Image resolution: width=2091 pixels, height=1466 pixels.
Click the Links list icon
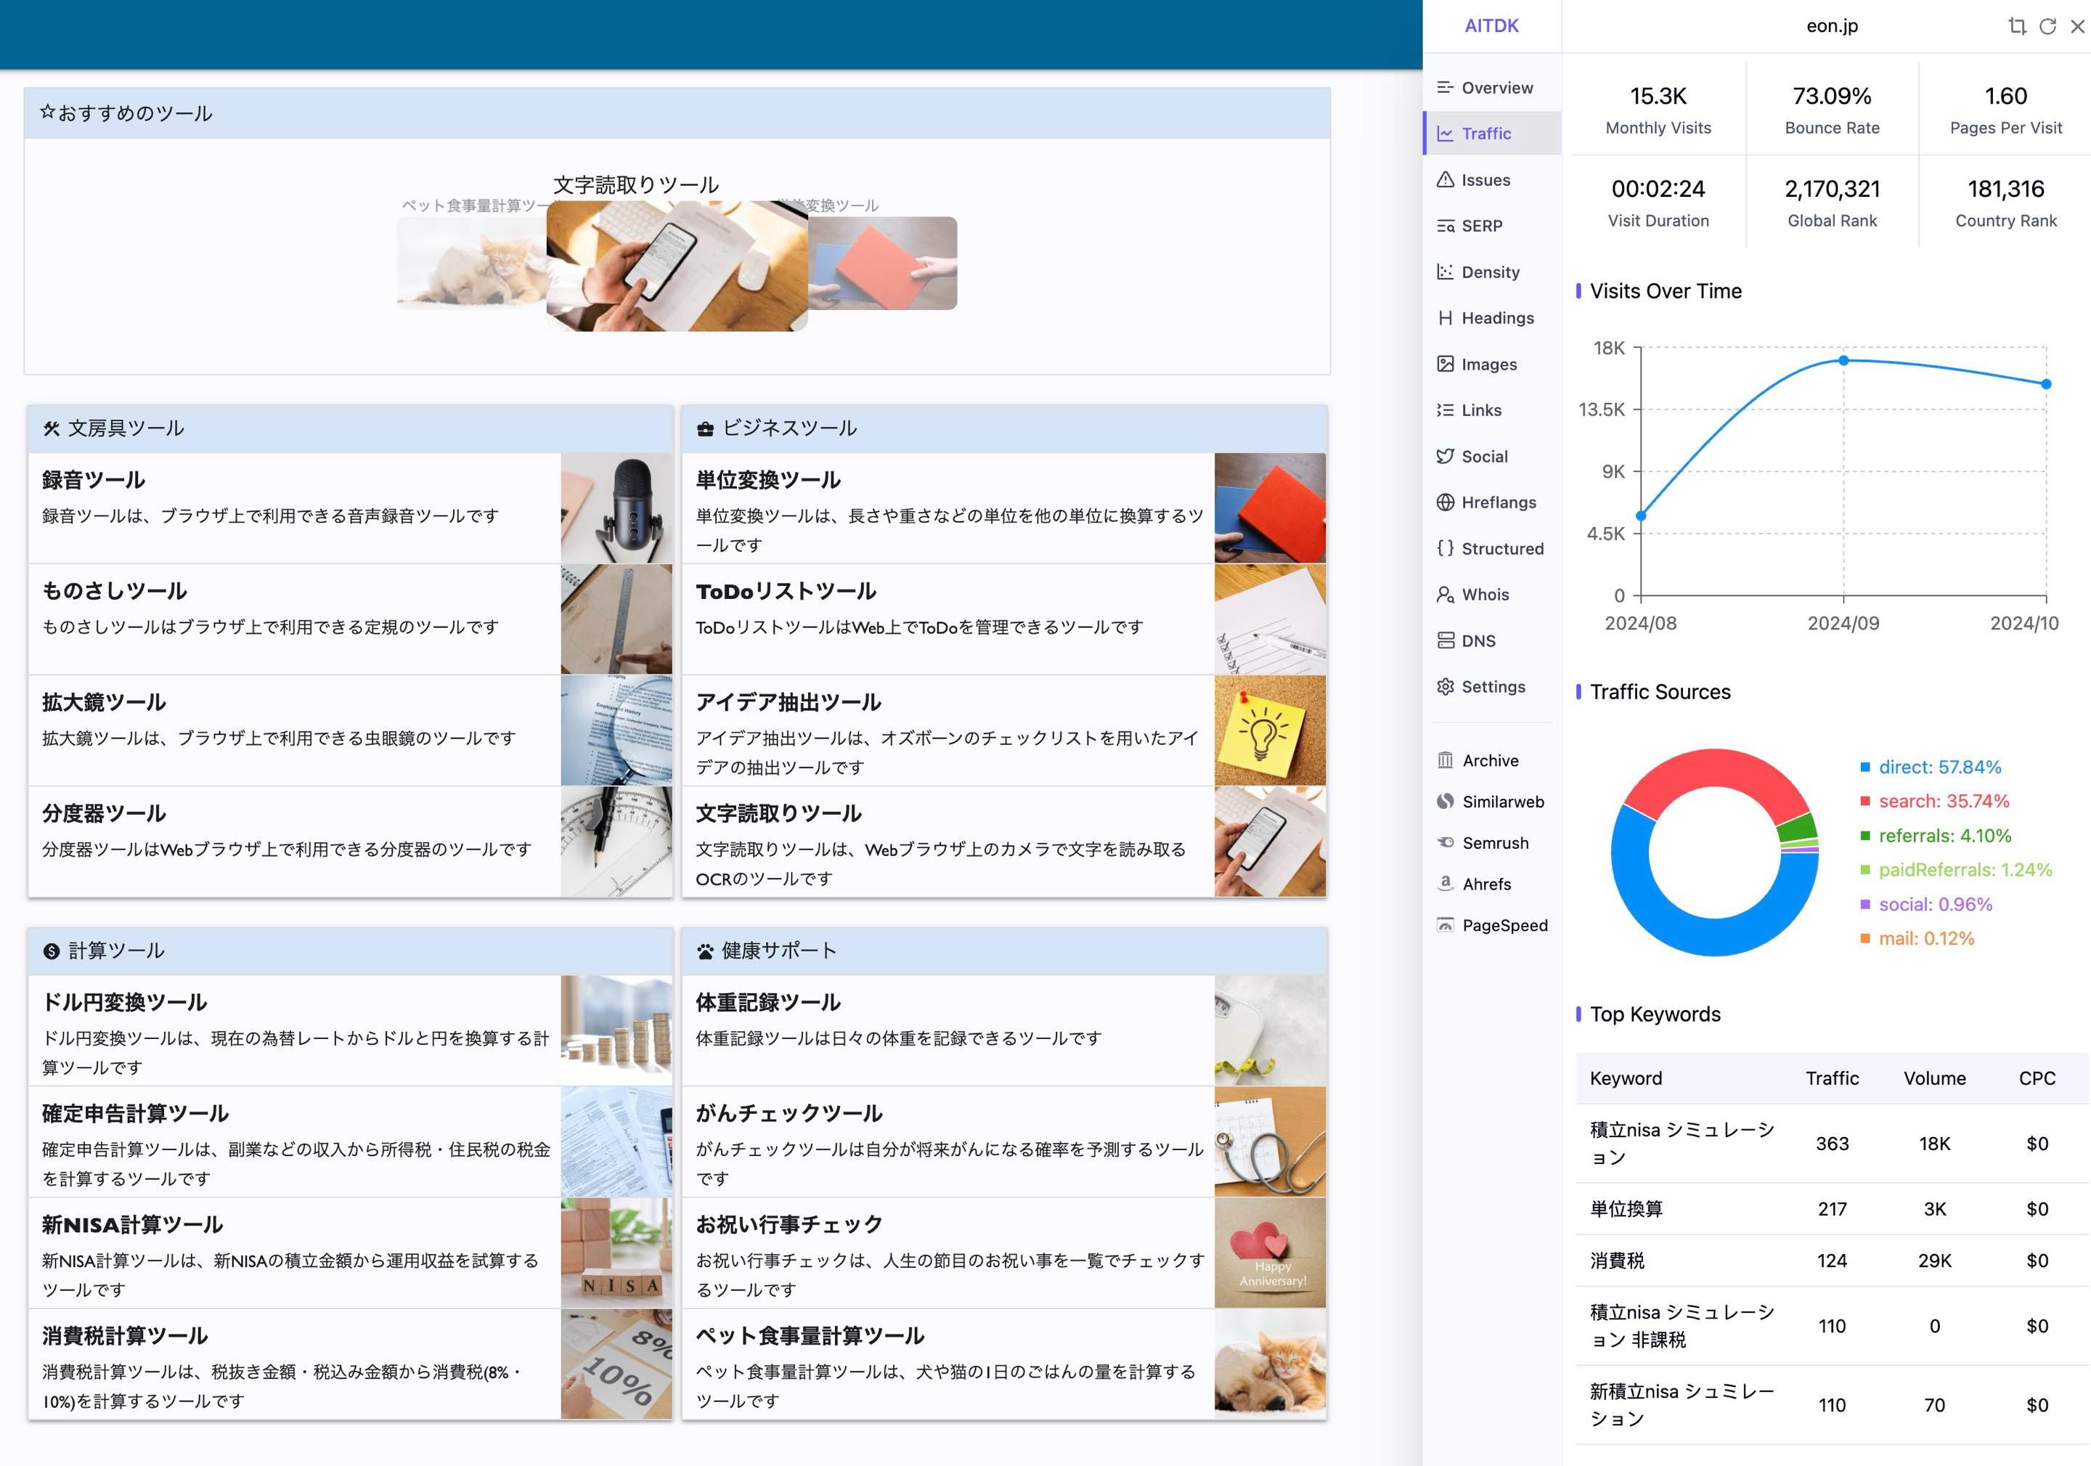click(x=1446, y=410)
